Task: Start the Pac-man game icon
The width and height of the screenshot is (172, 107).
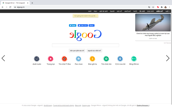Action: tap(78, 59)
